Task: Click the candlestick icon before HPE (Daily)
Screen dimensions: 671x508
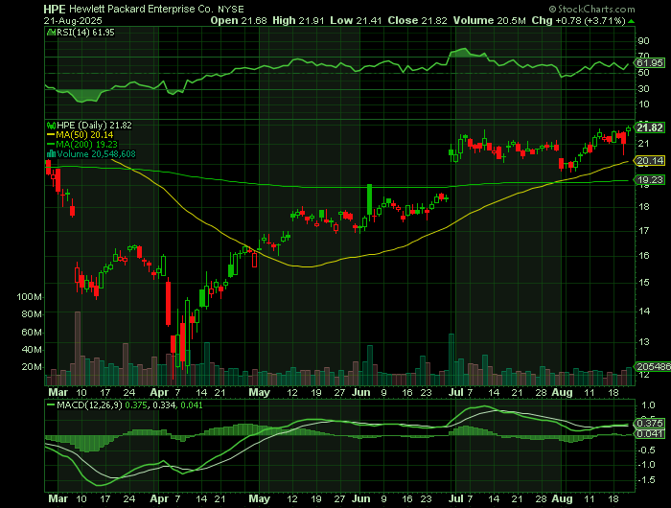Action: point(52,126)
